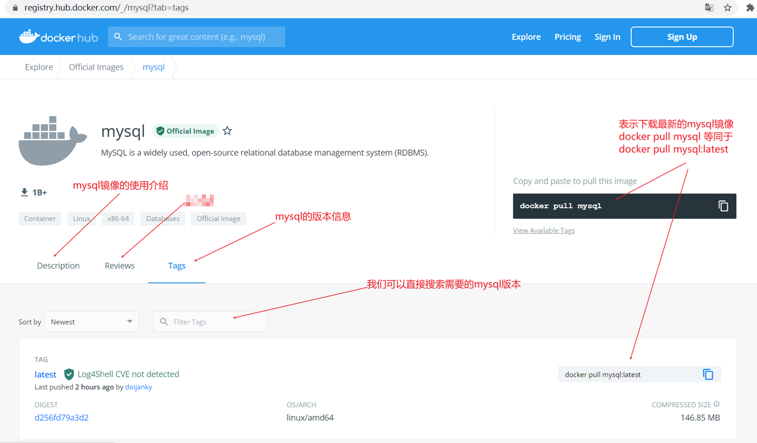Click the mysql whale logo image
The width and height of the screenshot is (757, 443).
tap(53, 140)
